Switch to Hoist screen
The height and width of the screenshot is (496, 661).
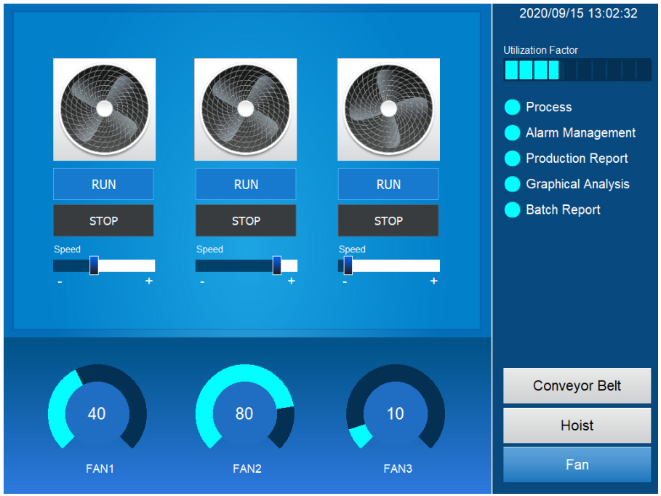point(577,425)
